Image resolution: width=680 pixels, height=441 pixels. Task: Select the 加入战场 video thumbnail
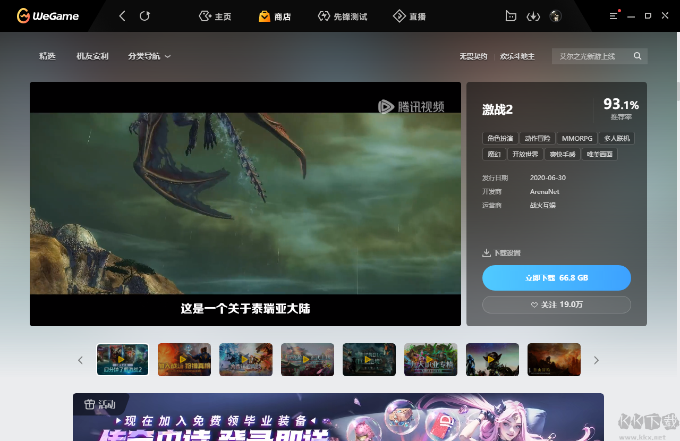tap(184, 360)
